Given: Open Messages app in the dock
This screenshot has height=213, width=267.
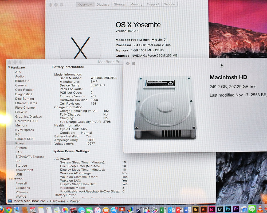Looking at the screenshot, I should 81,210.
